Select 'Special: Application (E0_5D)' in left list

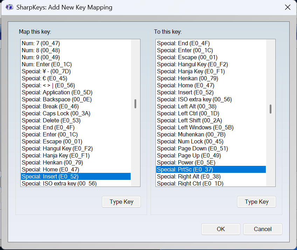(x=76, y=92)
